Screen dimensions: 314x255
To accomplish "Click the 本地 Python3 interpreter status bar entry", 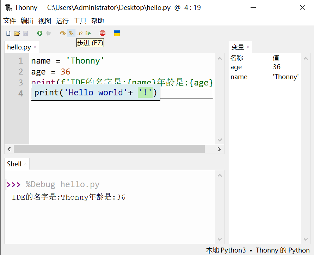I will point(226,250).
